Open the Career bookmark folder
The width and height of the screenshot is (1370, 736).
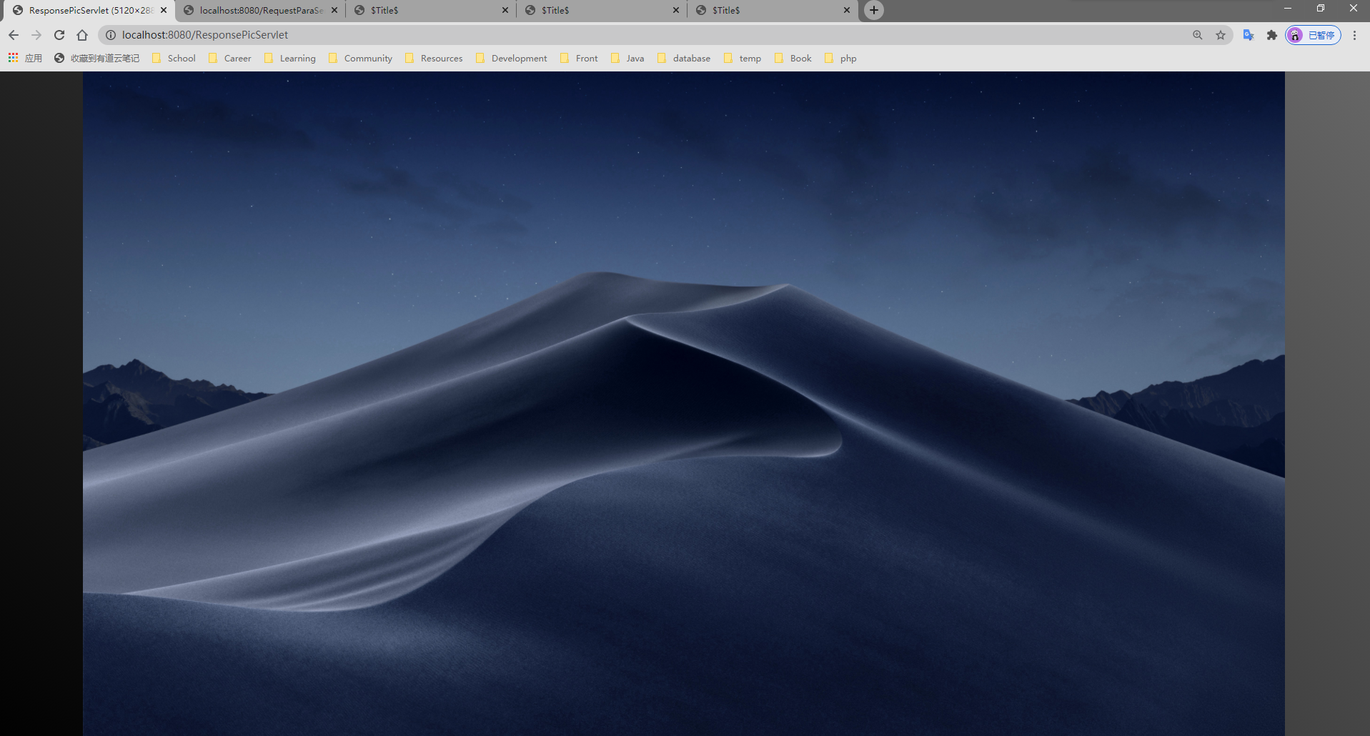pos(230,59)
